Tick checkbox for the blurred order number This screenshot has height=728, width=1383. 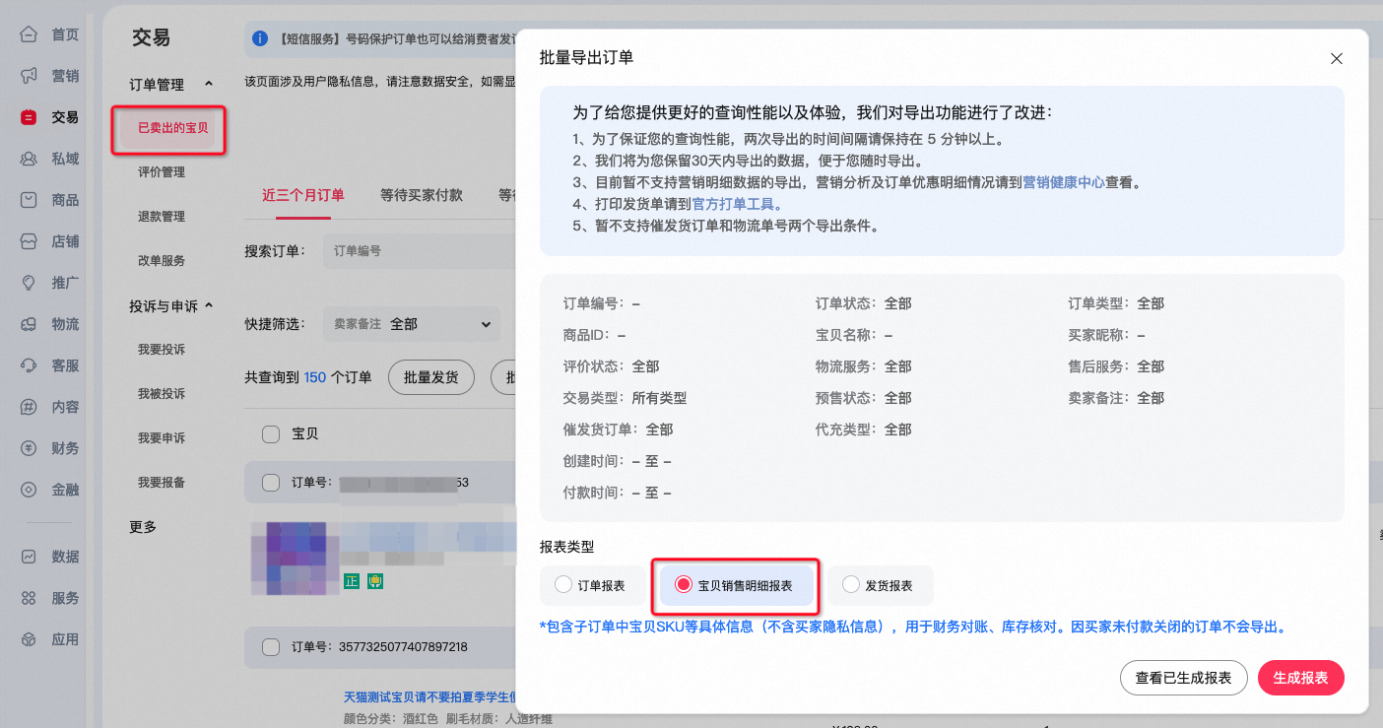(x=270, y=483)
